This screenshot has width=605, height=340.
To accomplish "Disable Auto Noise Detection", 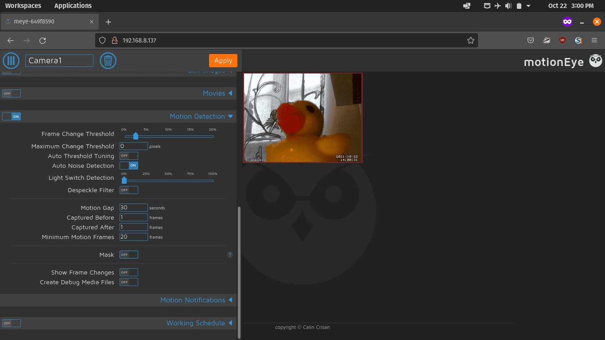I will (x=129, y=166).
